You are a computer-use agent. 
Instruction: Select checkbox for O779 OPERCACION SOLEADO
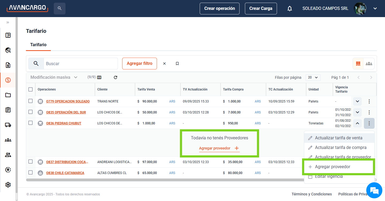click(30, 101)
